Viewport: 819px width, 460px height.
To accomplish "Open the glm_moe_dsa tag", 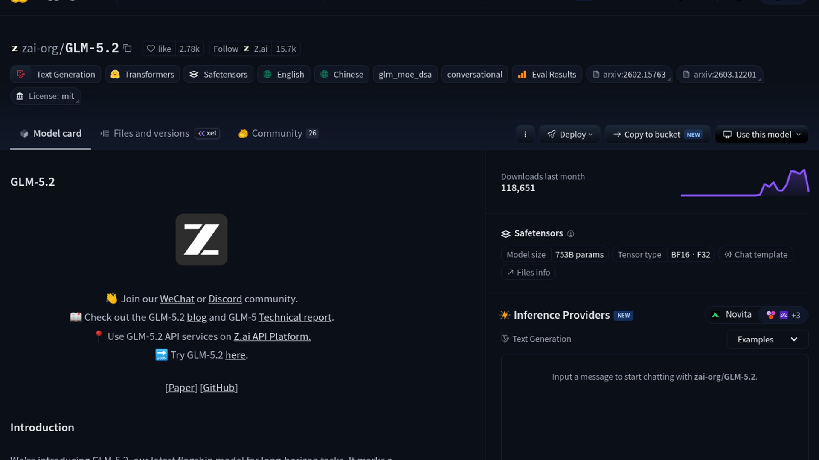I will pos(405,75).
